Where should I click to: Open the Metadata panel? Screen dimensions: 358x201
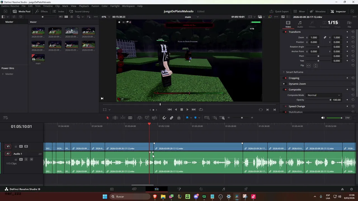click(317, 11)
